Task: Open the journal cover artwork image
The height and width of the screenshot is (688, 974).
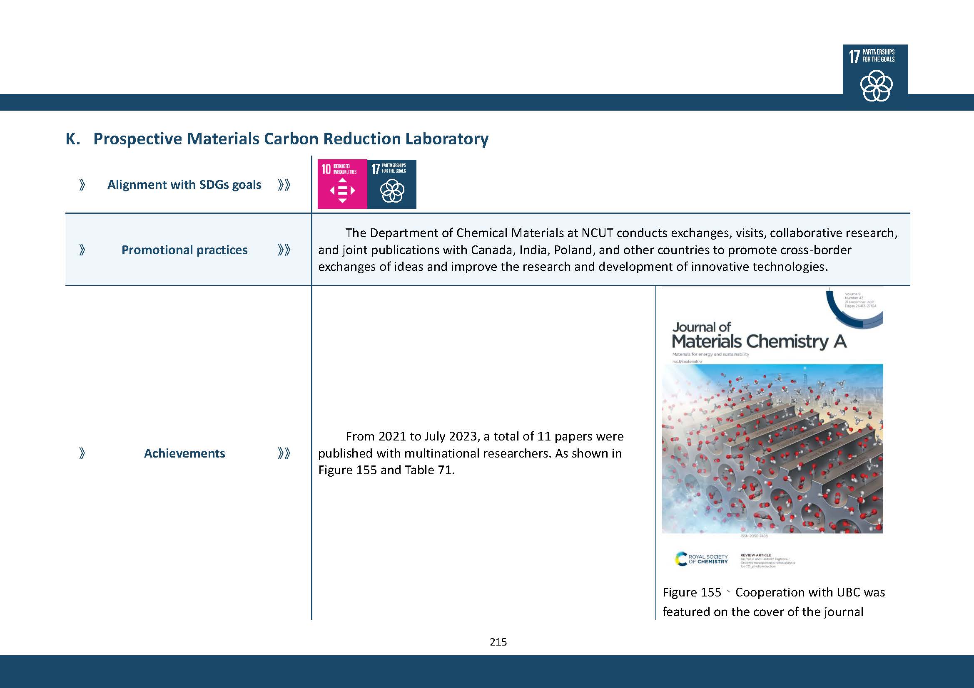Action: [772, 449]
